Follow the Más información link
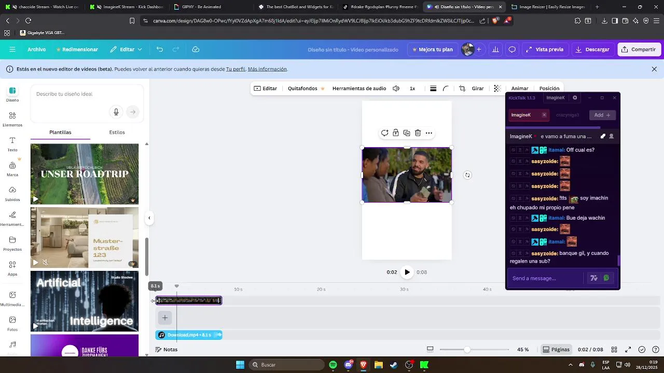The height and width of the screenshot is (373, 664). 267,69
